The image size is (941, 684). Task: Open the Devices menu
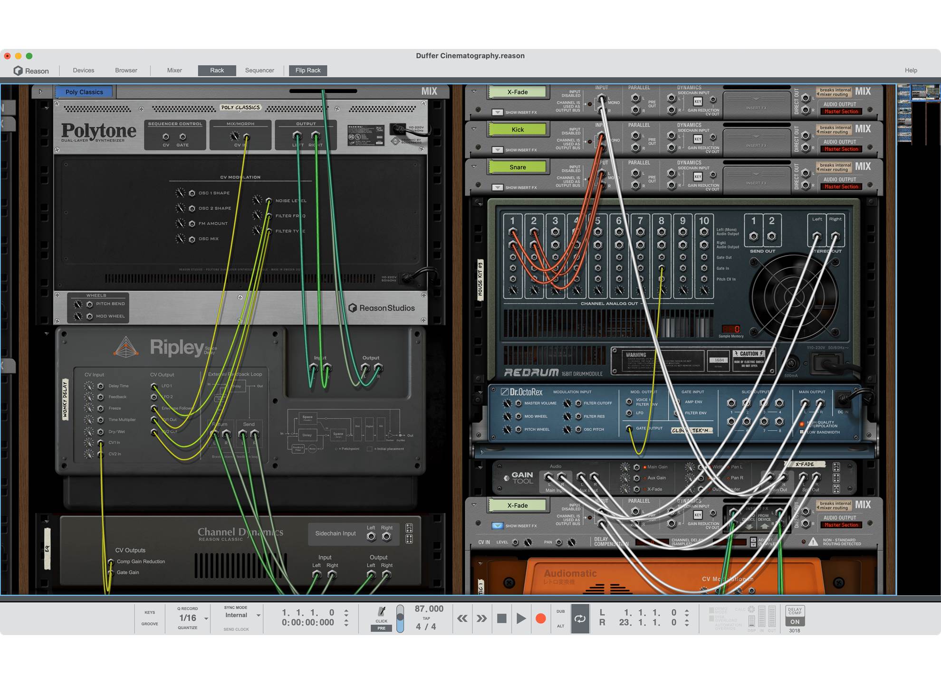point(84,70)
